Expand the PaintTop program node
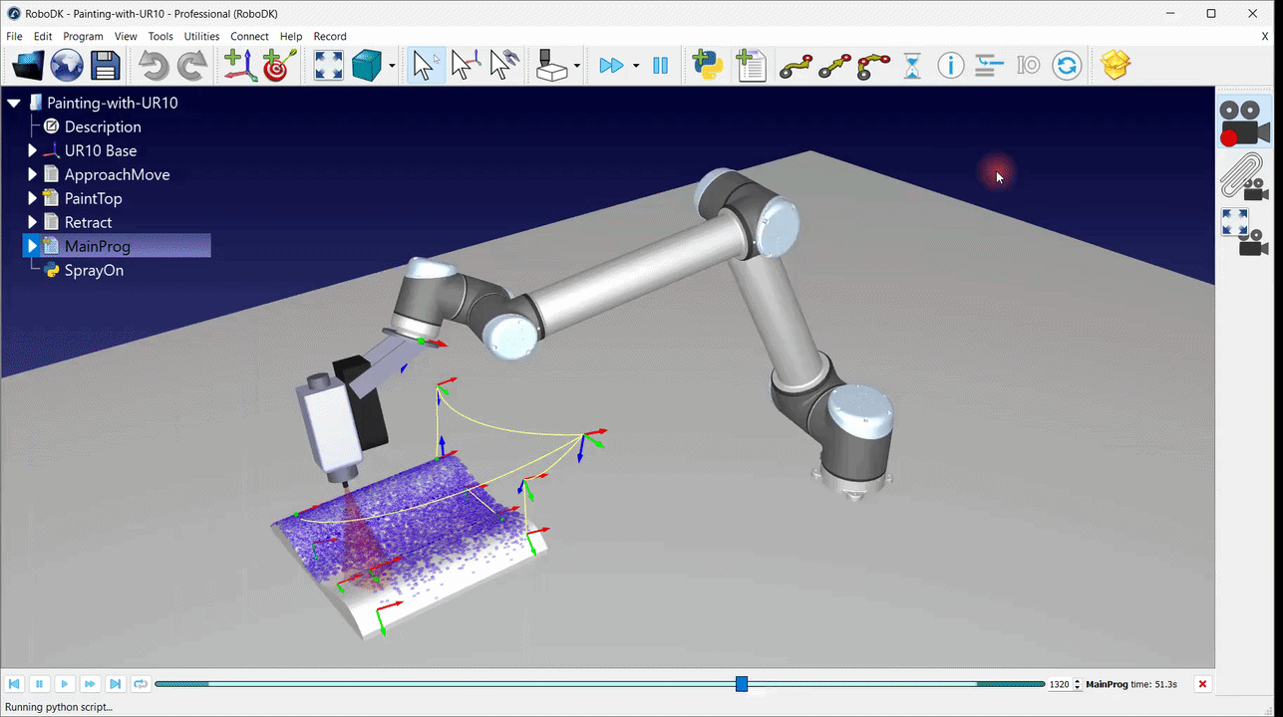Image resolution: width=1283 pixels, height=717 pixels. coord(32,198)
